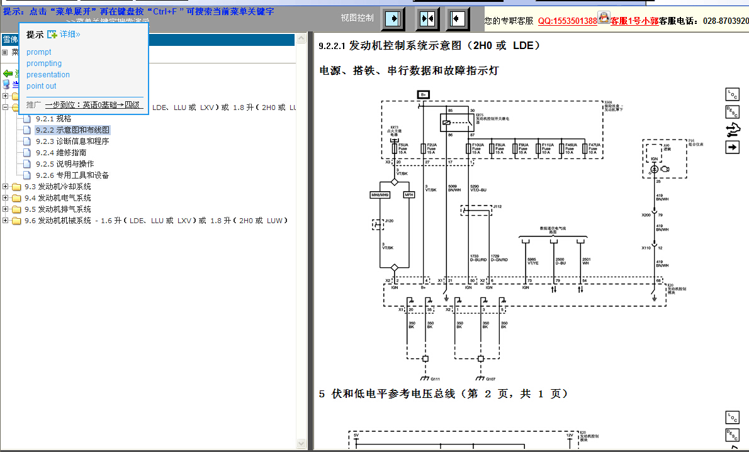Open 9.2.6 专用工具和设备 page
This screenshot has width=749, height=452.
(x=72, y=175)
